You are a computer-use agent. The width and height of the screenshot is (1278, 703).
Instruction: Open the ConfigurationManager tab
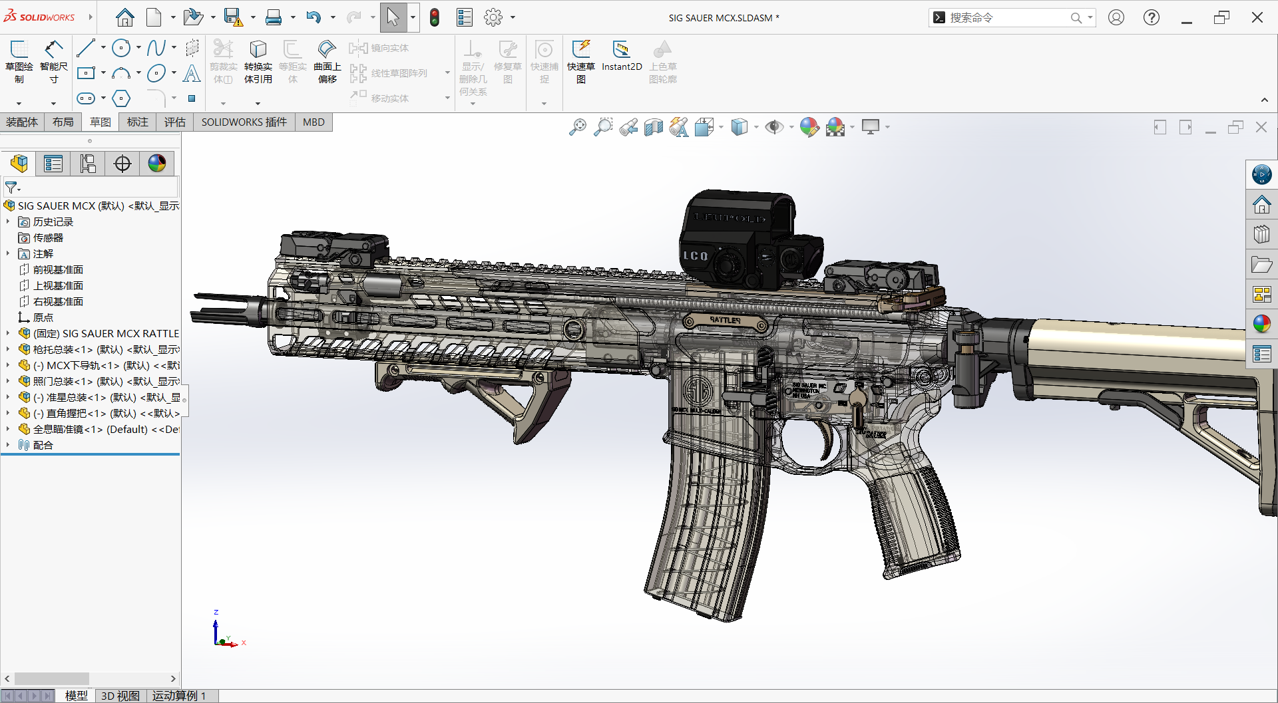click(88, 164)
